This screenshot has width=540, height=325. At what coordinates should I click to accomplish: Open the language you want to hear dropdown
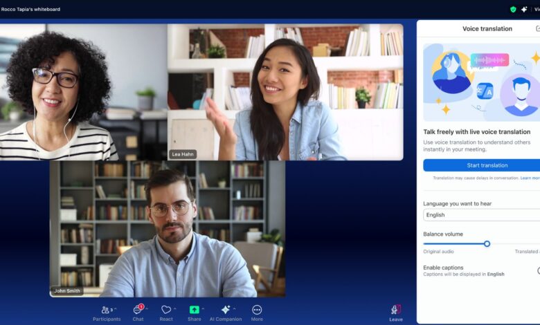tap(481, 215)
